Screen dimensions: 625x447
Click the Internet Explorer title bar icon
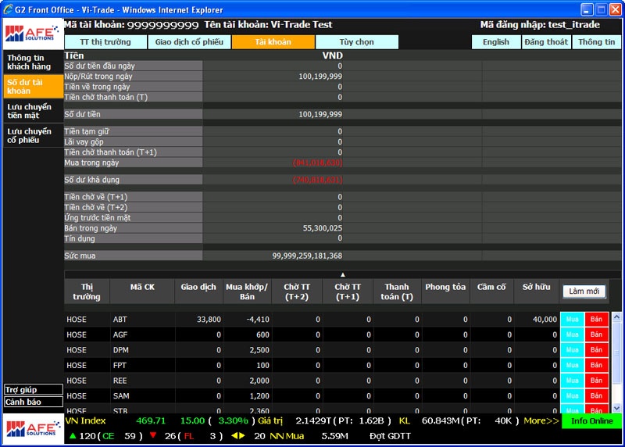tap(8, 9)
